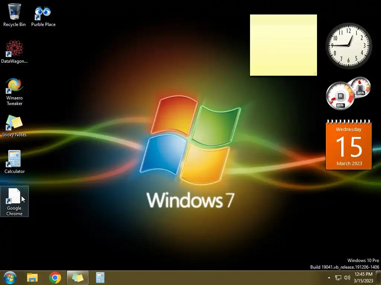The image size is (381, 285).
Task: Open File Explorer from the taskbar
Action: pyautogui.click(x=32, y=278)
